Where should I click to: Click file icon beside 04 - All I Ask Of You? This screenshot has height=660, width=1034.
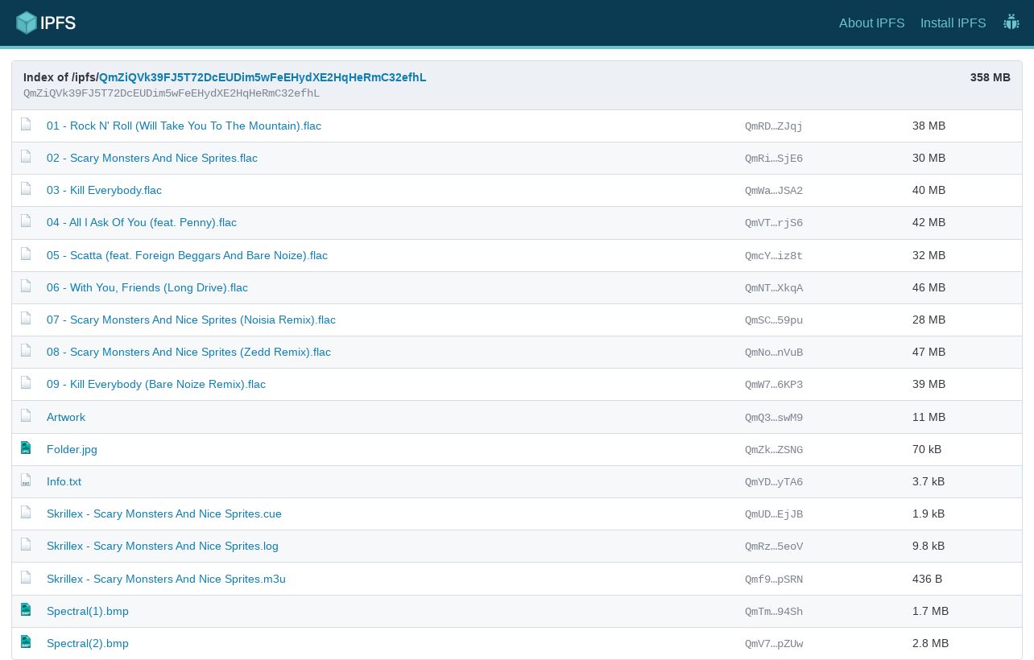click(x=26, y=221)
